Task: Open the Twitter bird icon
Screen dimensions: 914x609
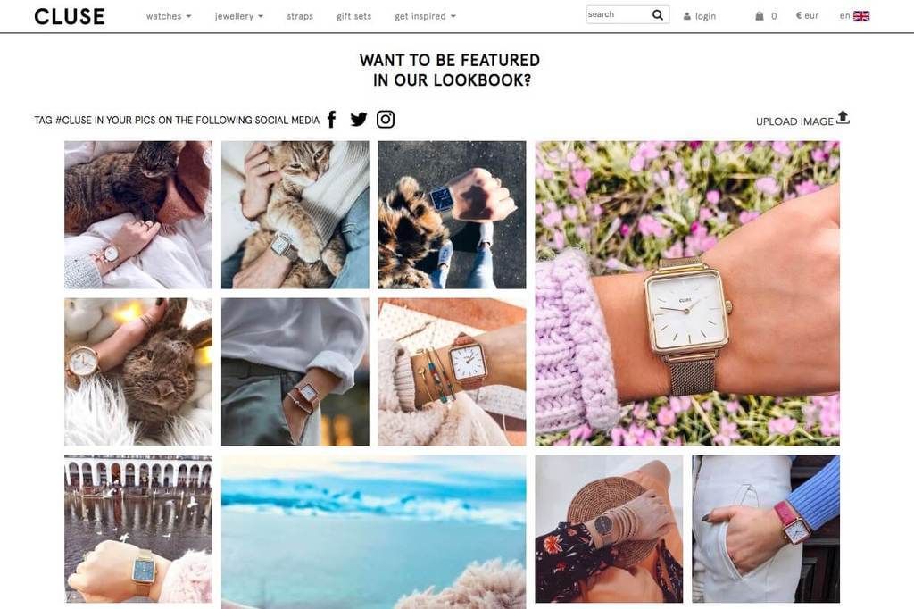Action: click(359, 120)
